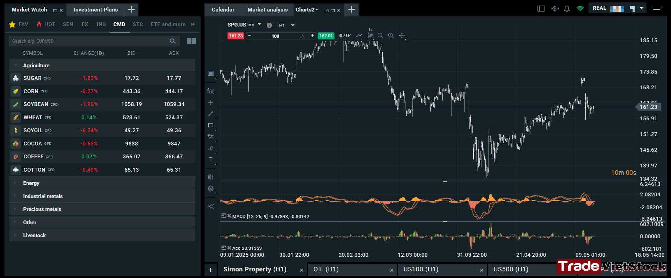671x278 pixels.
Task: Sell at 161.23 red button
Action: coord(236,36)
